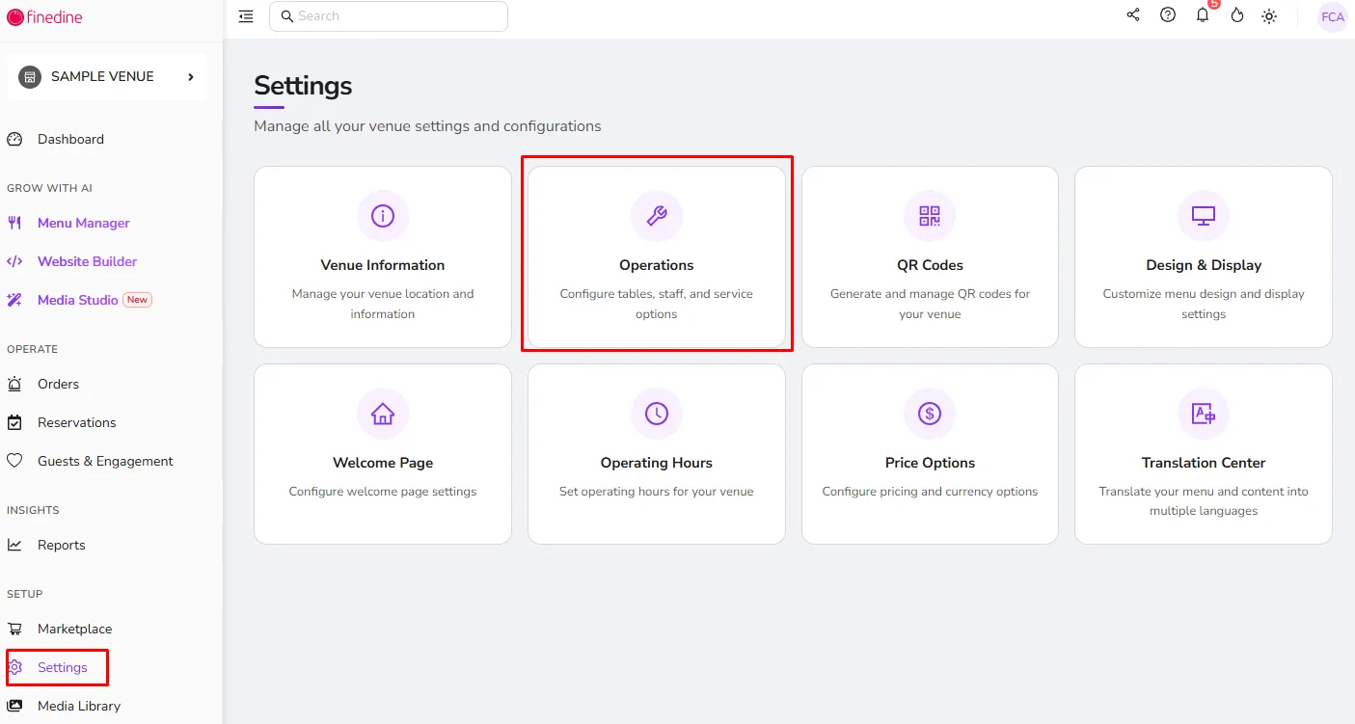
Task: Click the Reservations calendar icon
Action: click(x=14, y=422)
